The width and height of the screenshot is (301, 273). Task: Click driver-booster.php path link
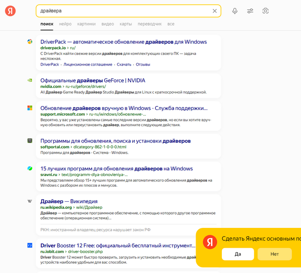click(86, 252)
